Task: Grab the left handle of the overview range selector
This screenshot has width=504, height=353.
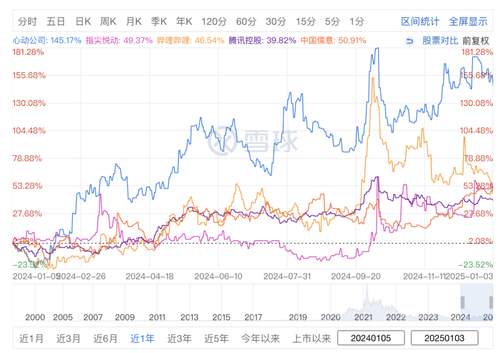Action: click(462, 303)
